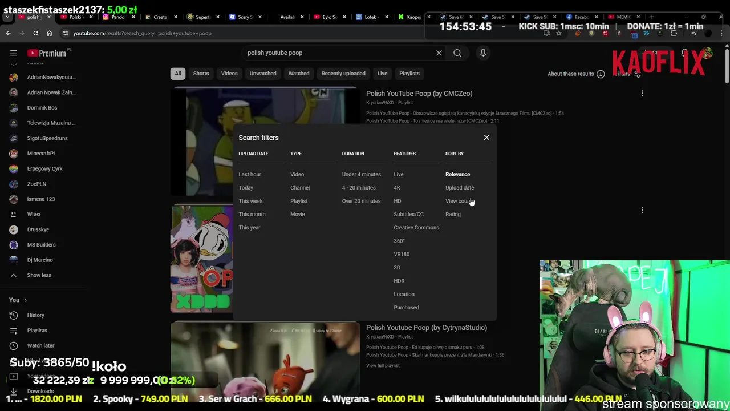The image size is (730, 411).
Task: Filter type to Channel
Action: tap(300, 188)
